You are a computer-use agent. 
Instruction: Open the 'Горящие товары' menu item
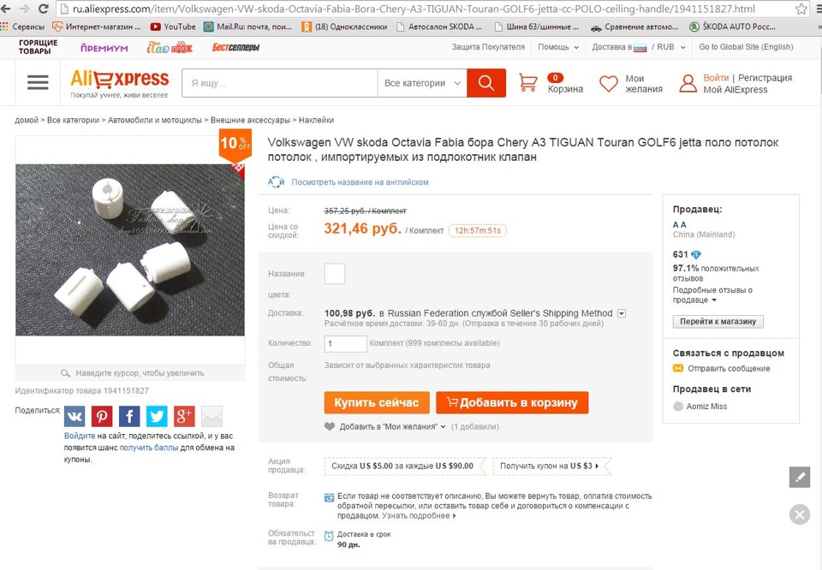[39, 47]
